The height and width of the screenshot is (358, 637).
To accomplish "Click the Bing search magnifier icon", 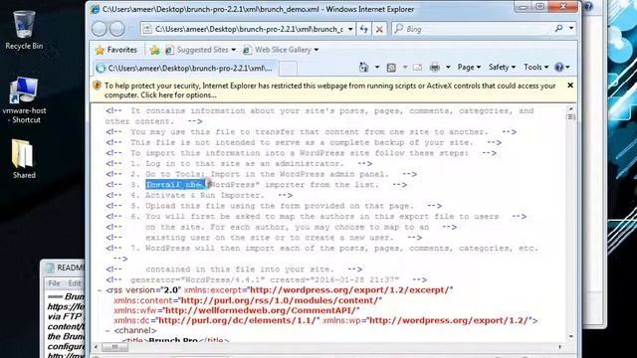I will click(559, 29).
